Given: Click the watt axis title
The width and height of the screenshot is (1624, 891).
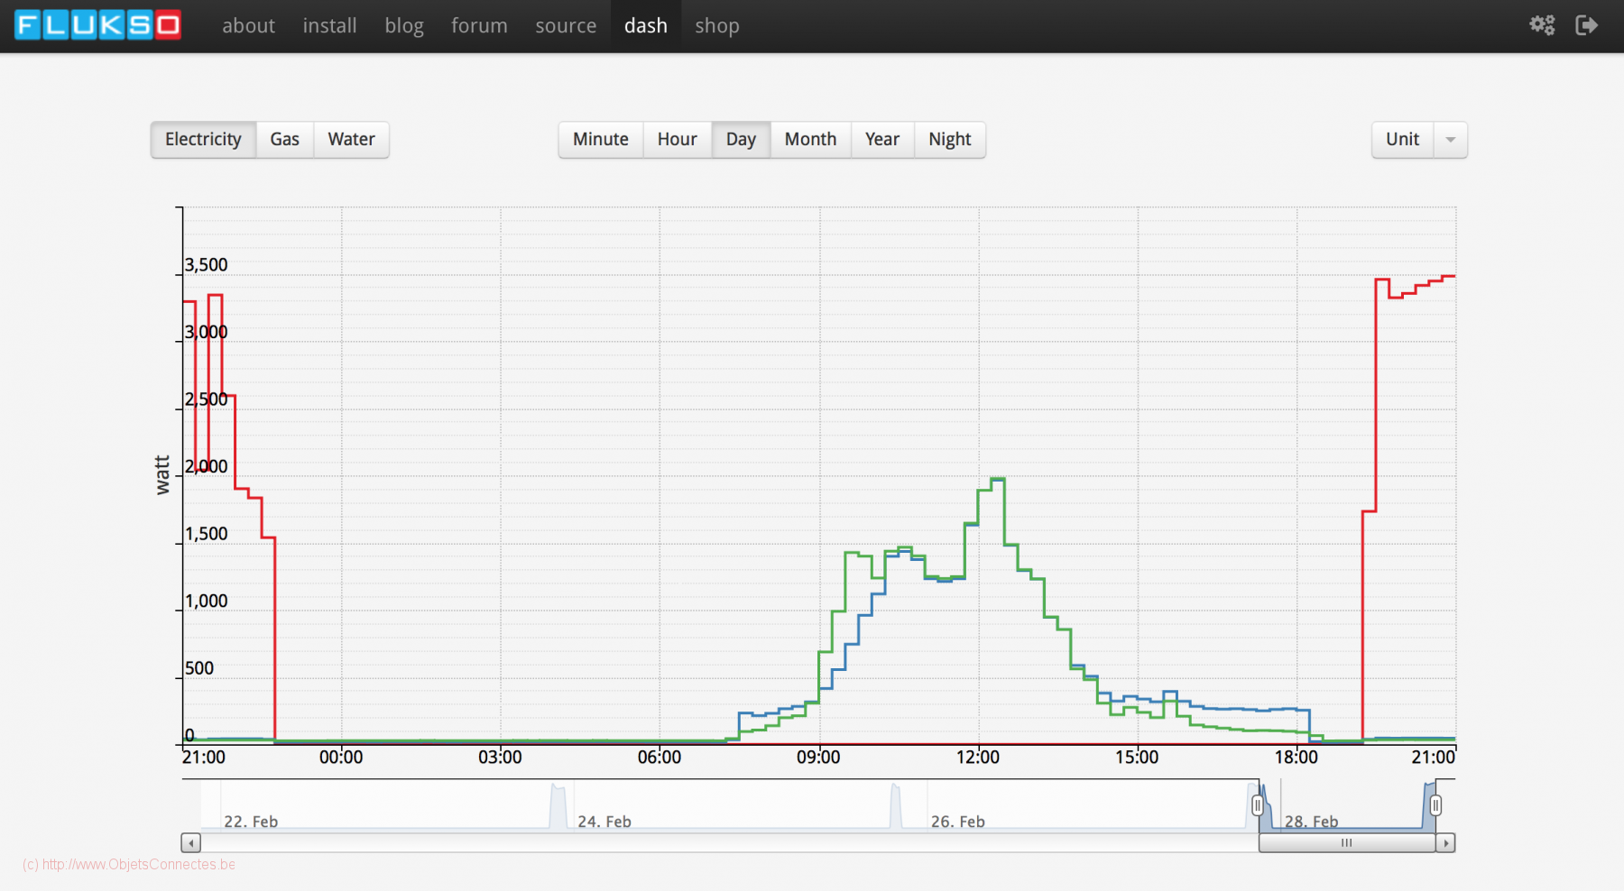Looking at the screenshot, I should (x=162, y=475).
